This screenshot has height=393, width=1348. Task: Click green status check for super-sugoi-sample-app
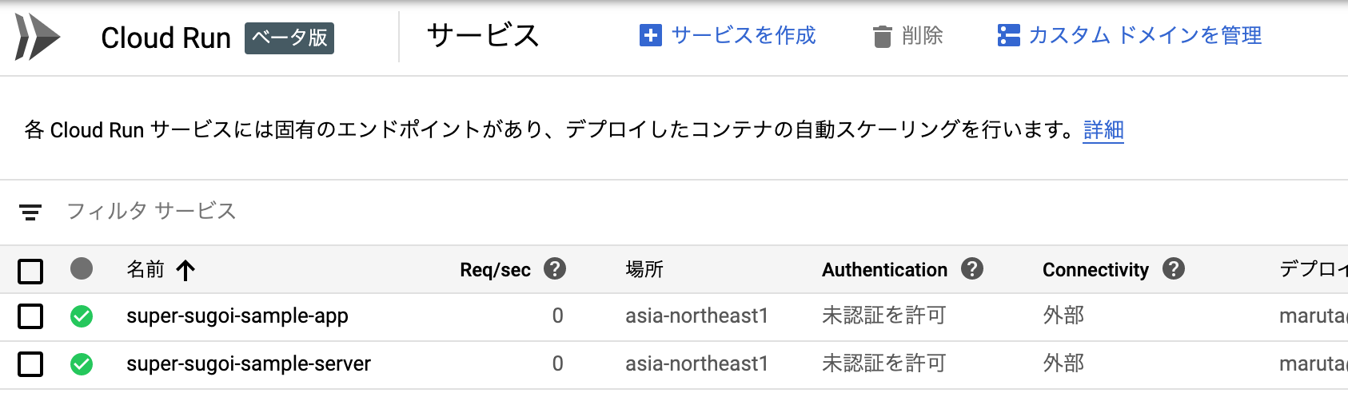(82, 316)
